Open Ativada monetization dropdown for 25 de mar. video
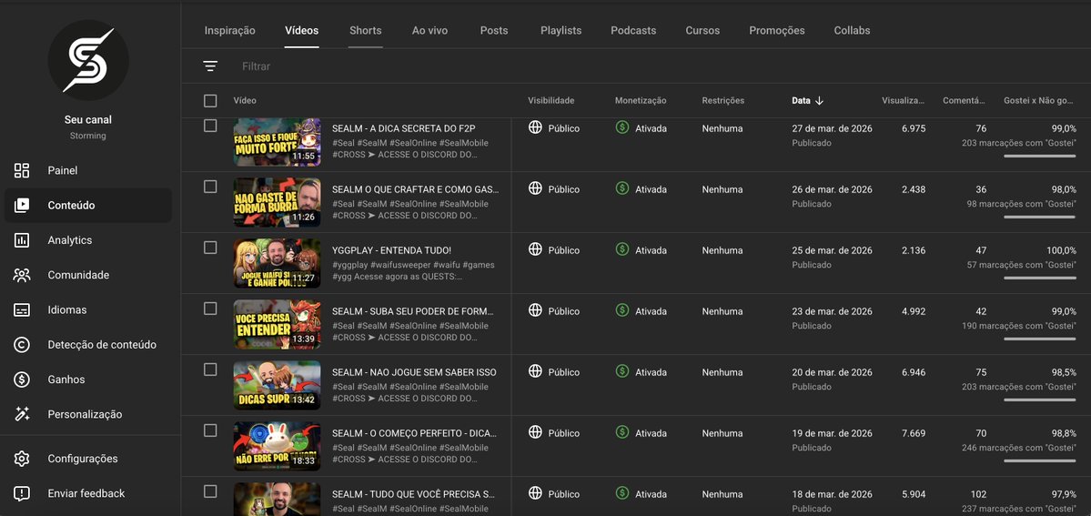The width and height of the screenshot is (1091, 516). pyautogui.click(x=651, y=250)
